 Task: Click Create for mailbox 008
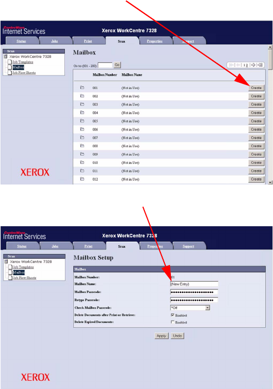click(x=256, y=146)
